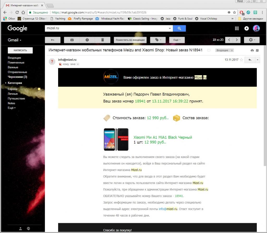Bookmark page with the star icon
Screen dimensions: 267x233
[x=234, y=13]
